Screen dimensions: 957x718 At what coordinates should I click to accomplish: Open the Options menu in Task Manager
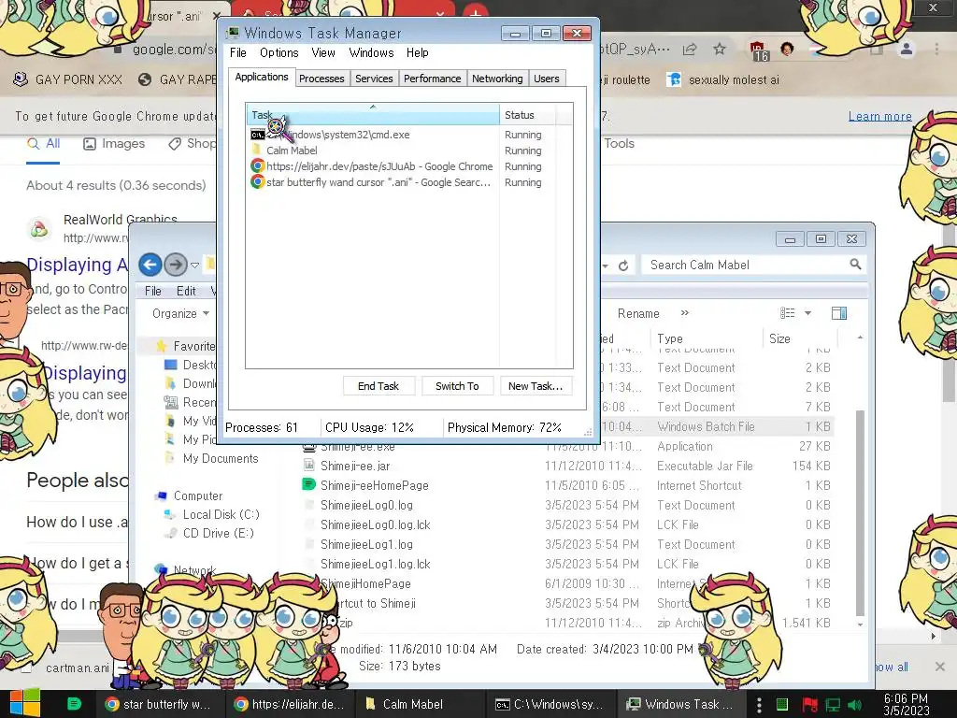(279, 53)
